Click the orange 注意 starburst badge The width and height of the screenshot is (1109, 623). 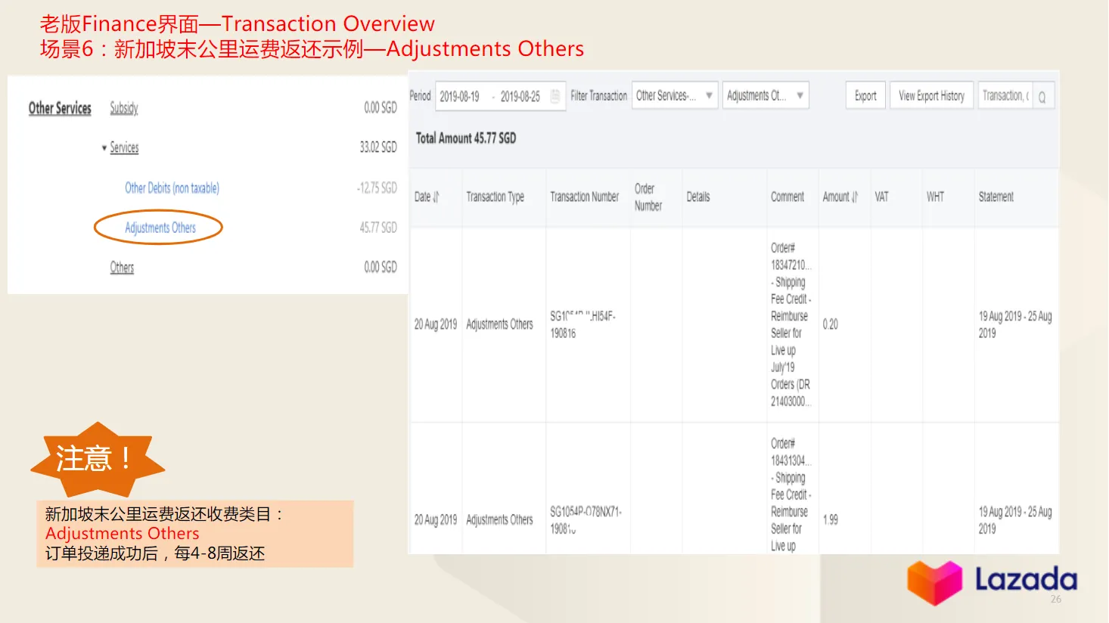96,459
